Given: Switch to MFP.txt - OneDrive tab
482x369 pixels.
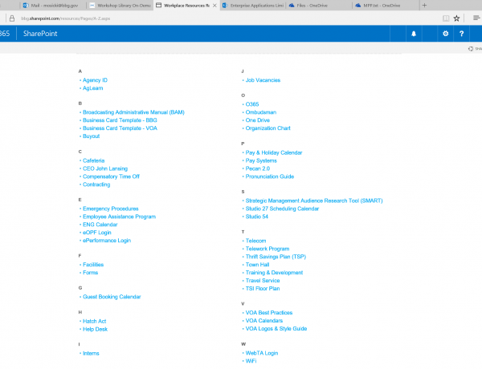Looking at the screenshot, I should [386, 6].
